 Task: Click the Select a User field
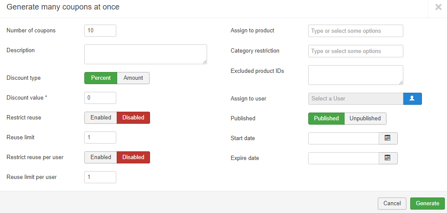[355, 99]
